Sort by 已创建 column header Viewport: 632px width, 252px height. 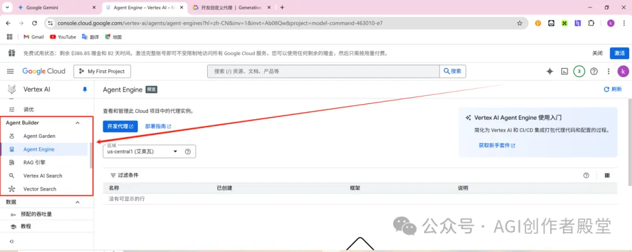[x=225, y=188]
